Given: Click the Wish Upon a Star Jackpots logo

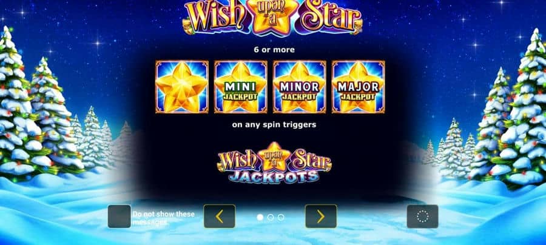Looking at the screenshot, I should pos(274,163).
